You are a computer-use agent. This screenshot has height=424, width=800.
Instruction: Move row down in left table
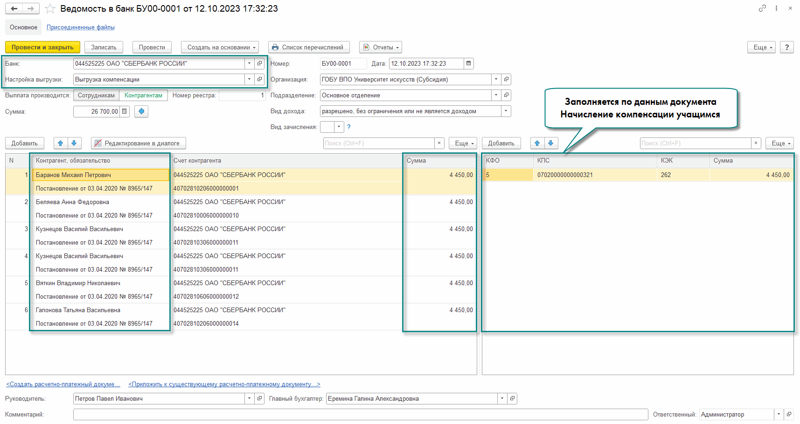tap(74, 143)
